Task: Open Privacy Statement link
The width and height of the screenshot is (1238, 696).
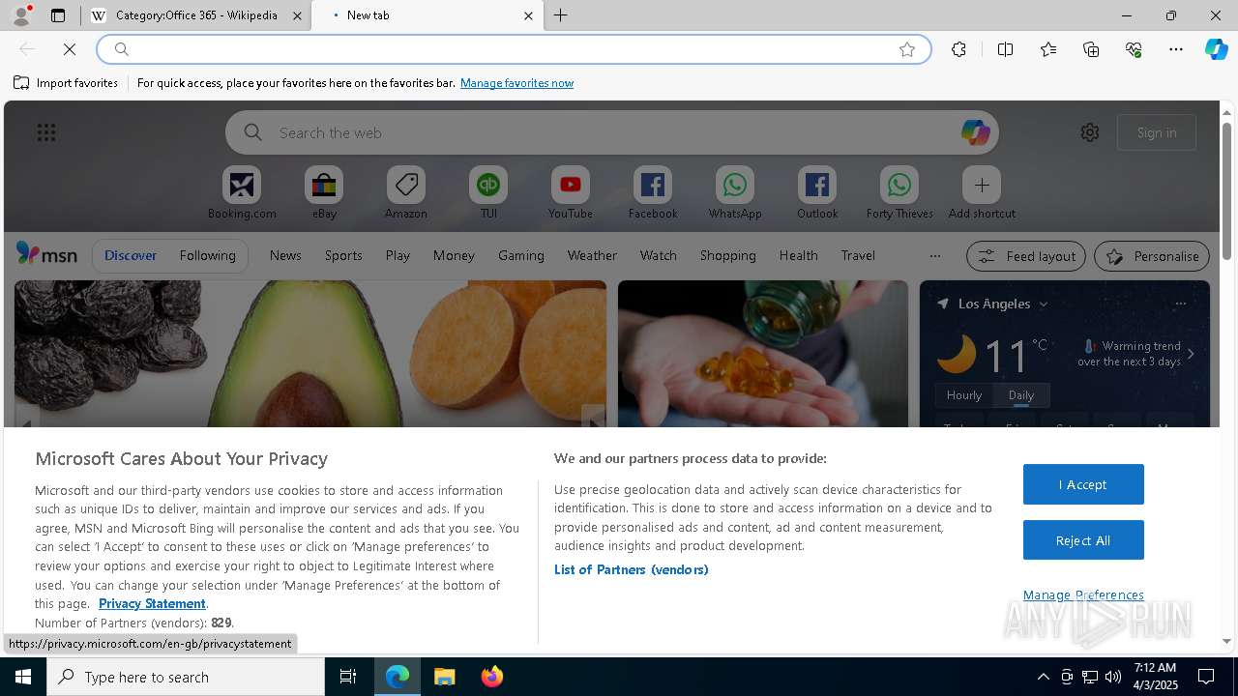Action: point(152,603)
